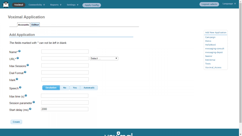Select Yes speech option
Image resolution: width=242 pixels, height=136 pixels.
pyautogui.click(x=75, y=88)
